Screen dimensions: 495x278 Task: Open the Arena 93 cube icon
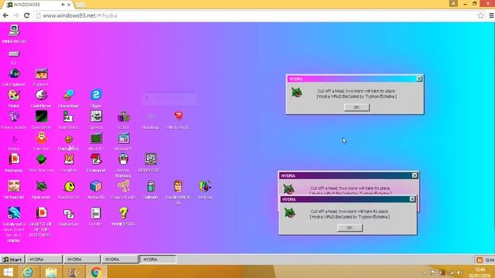pos(96,186)
